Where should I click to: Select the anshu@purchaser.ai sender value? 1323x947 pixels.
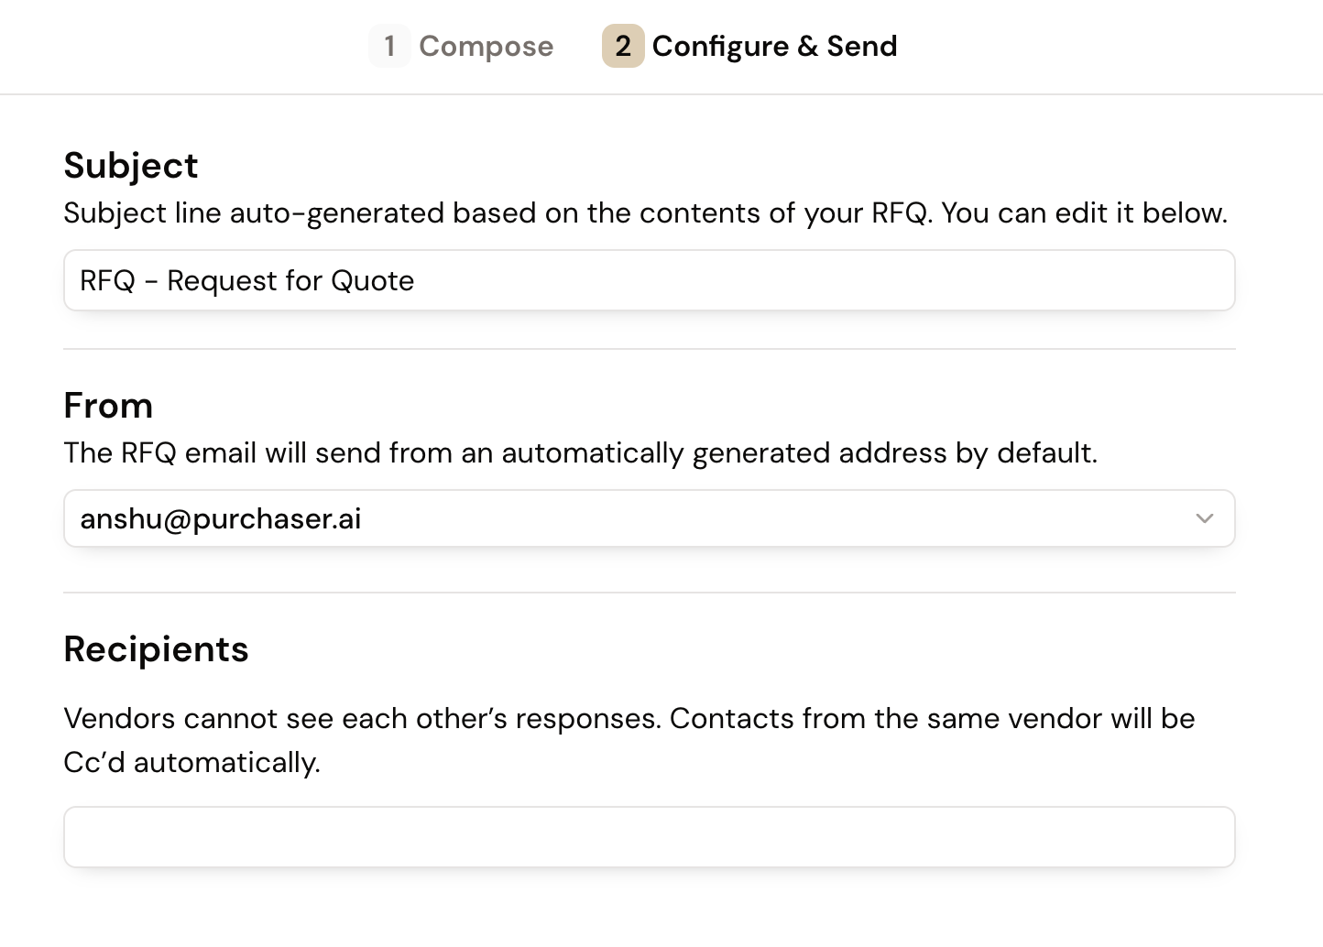pyautogui.click(x=221, y=519)
